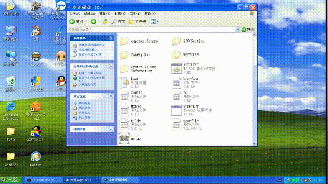Click the vertical scrollbar down arrow

[254, 143]
